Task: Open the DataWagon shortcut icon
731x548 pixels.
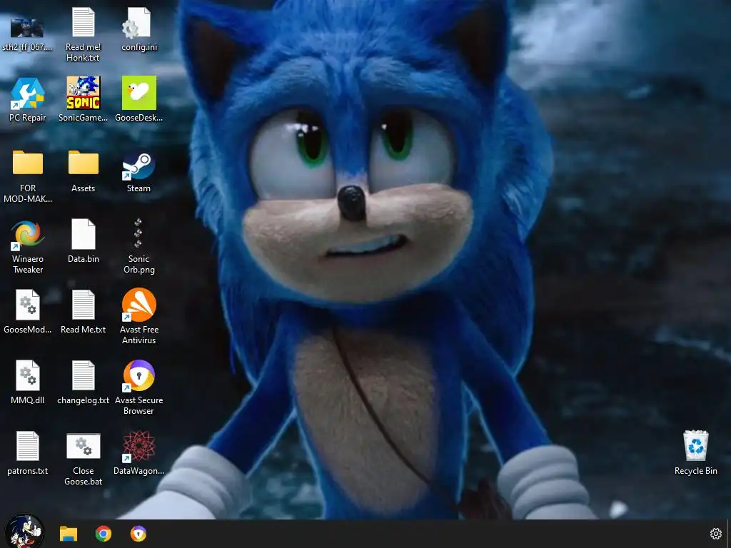Action: (x=138, y=447)
